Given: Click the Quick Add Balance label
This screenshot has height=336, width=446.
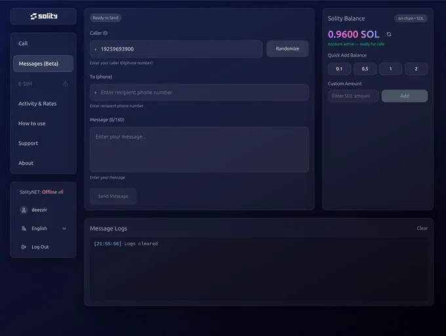Looking at the screenshot, I should tap(347, 55).
